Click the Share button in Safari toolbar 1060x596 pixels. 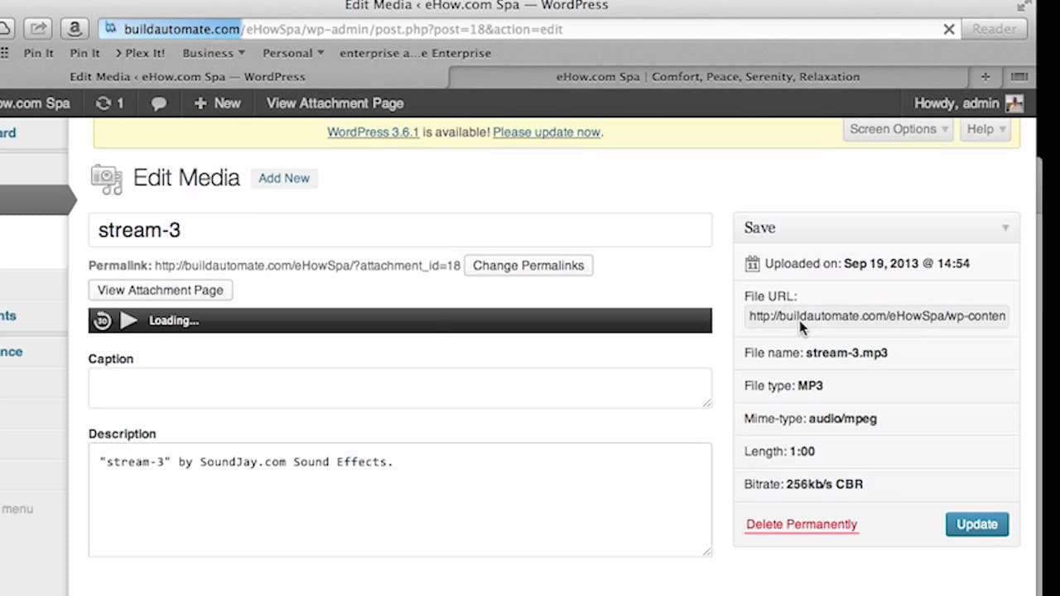[39, 29]
